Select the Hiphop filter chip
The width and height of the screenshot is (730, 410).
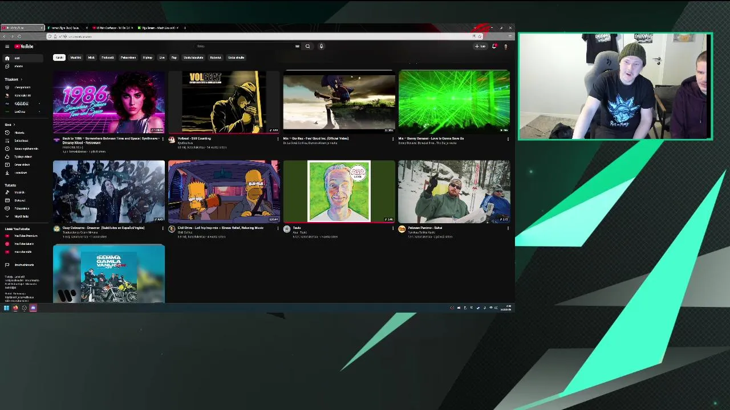point(148,58)
